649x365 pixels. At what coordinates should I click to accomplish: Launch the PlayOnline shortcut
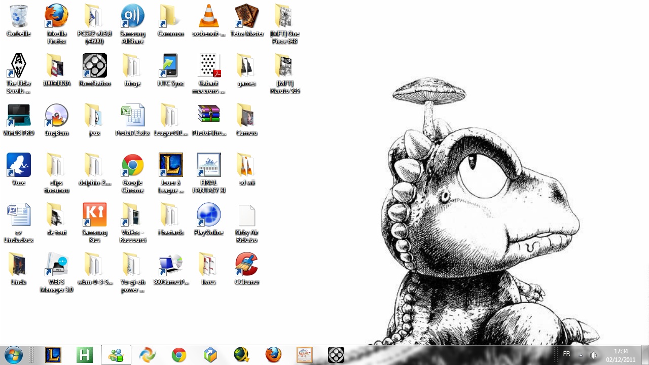[x=209, y=219]
